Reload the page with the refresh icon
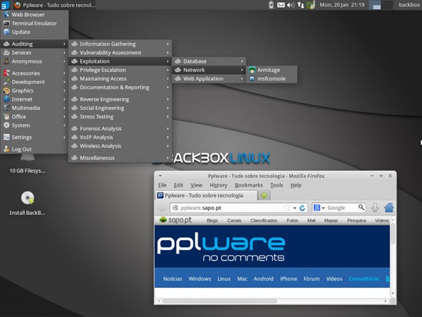422x317 pixels. [x=302, y=208]
